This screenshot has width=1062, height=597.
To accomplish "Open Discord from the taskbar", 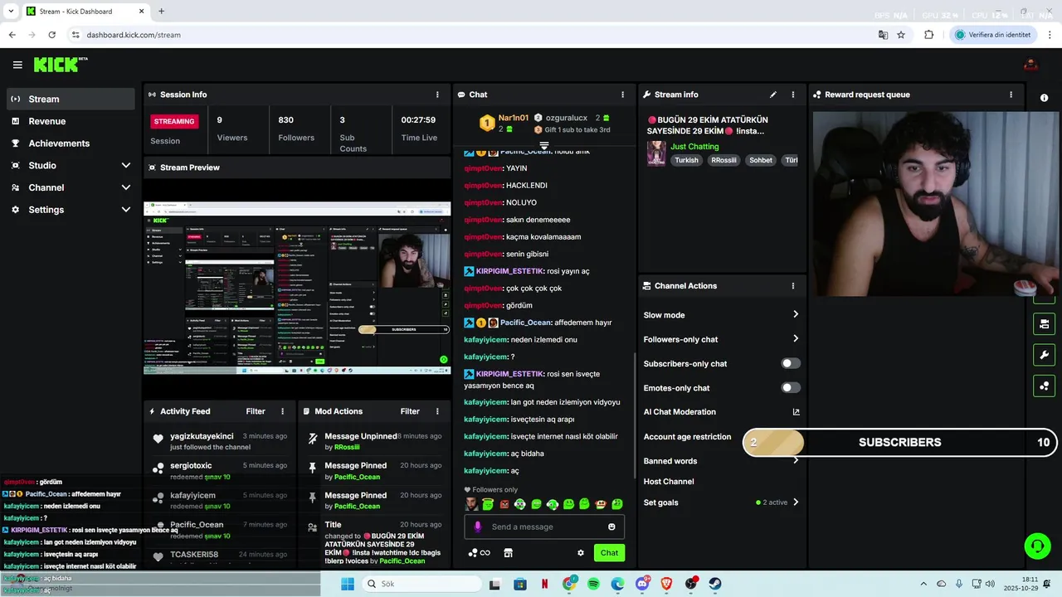I will [x=642, y=584].
